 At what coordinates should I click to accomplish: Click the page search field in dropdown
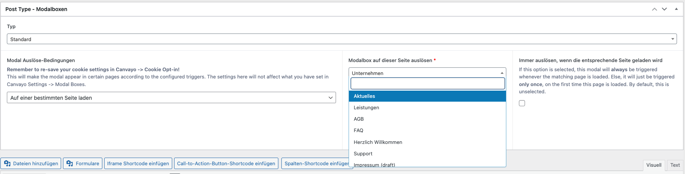(x=427, y=83)
